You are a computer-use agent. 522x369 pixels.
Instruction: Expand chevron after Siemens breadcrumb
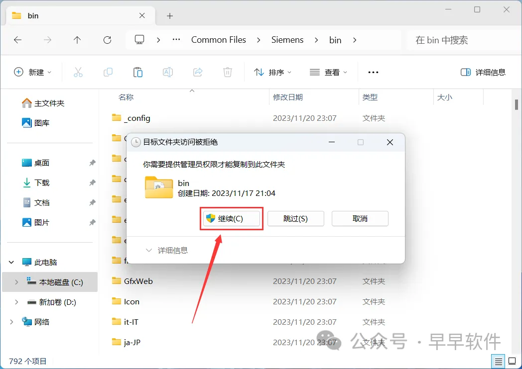(316, 40)
